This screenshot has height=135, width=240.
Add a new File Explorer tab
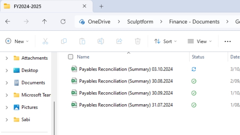[101, 6]
